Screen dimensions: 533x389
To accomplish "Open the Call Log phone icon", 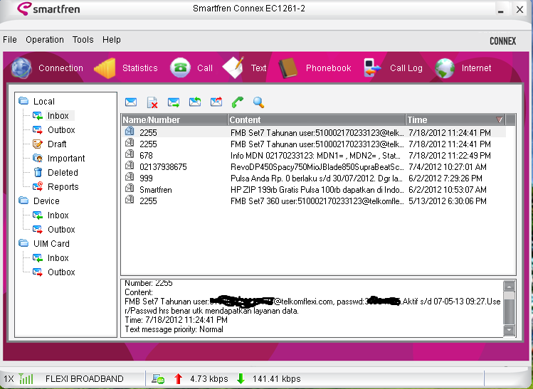I will pos(372,68).
